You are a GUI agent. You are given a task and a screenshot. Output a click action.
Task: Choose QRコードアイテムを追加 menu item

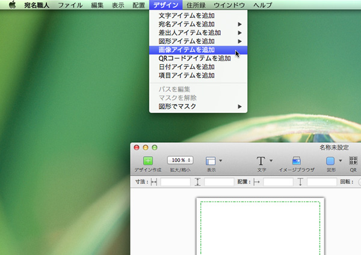click(x=194, y=58)
